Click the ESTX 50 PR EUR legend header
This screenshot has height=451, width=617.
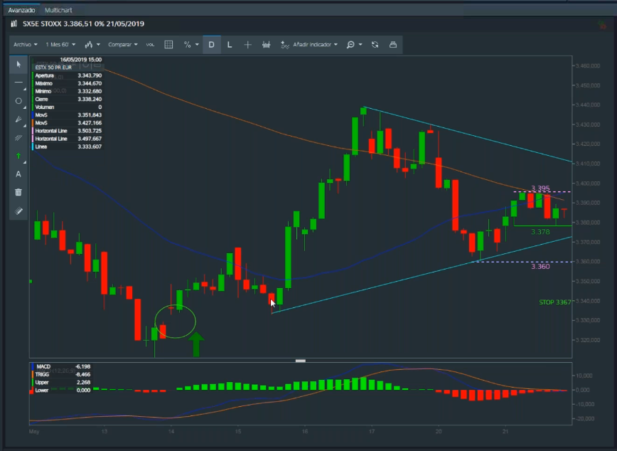[x=53, y=68]
